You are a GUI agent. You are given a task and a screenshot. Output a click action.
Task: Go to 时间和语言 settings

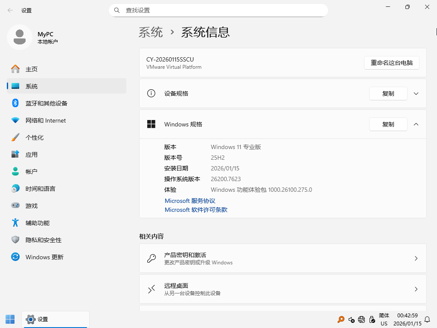40,189
